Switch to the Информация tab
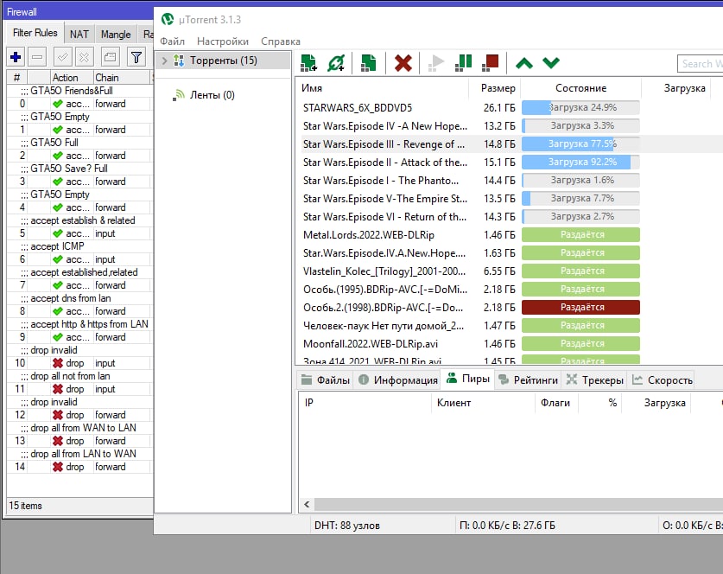 (x=398, y=379)
